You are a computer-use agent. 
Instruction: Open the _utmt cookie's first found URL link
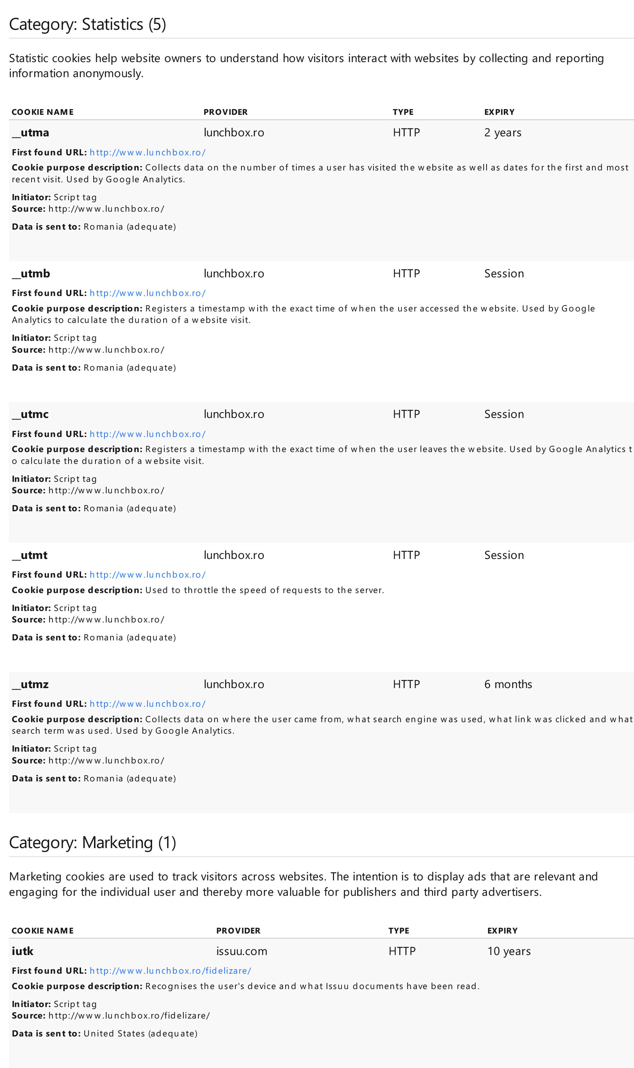pos(147,574)
